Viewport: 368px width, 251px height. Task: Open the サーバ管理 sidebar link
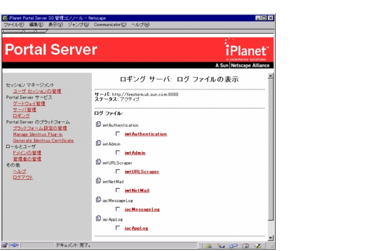click(24, 110)
